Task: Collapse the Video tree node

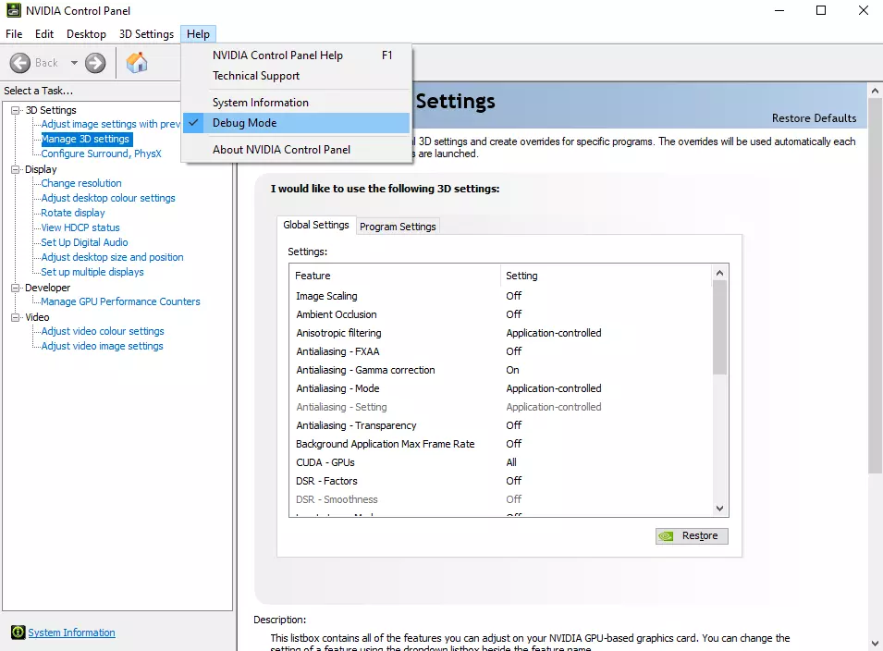Action: click(16, 317)
